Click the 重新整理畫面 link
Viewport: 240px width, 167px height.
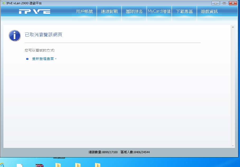43,59
